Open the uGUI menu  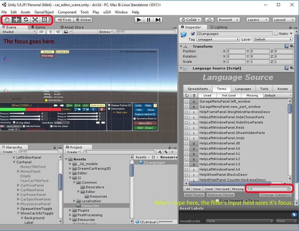[107, 12]
